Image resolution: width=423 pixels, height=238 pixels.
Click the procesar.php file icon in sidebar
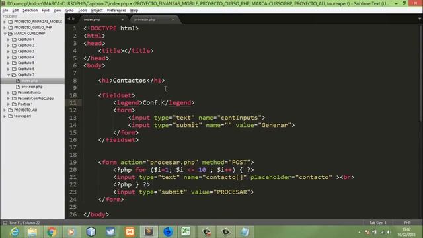18,87
